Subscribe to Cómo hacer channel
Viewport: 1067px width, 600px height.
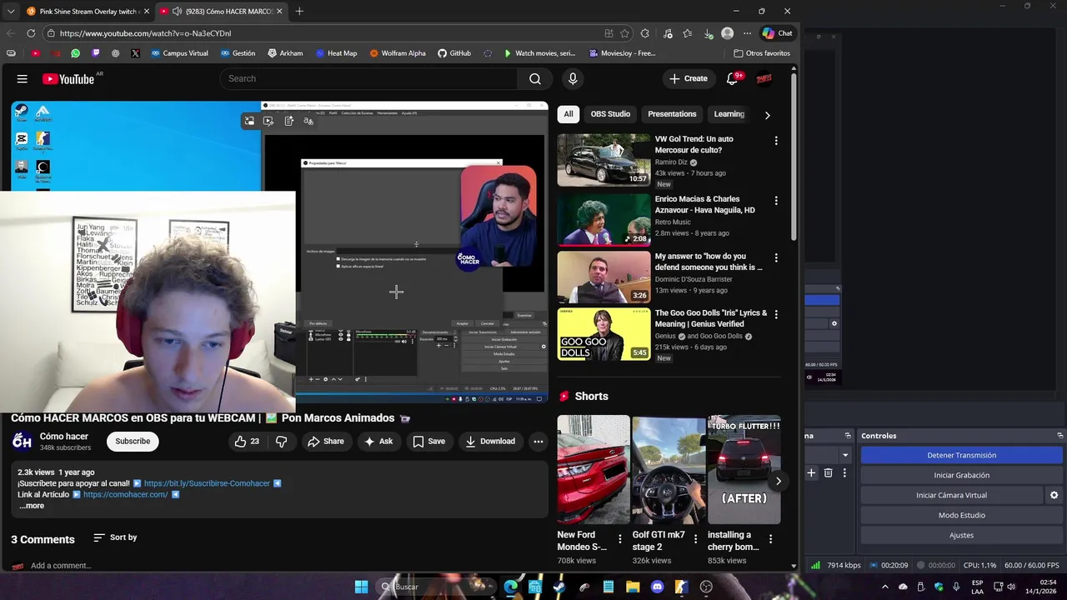pos(133,442)
